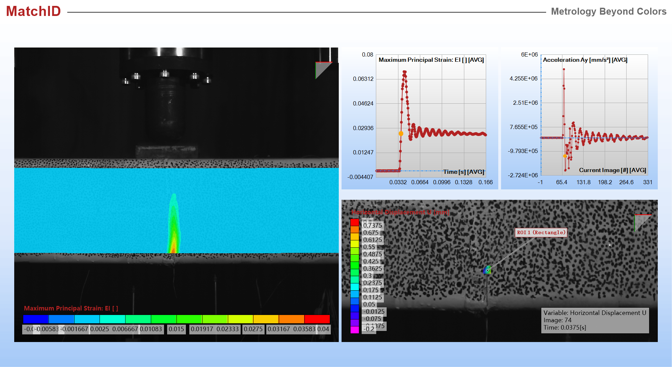Click the 0.0332 time-axis value
Image resolution: width=672 pixels, height=367 pixels.
[x=398, y=182]
